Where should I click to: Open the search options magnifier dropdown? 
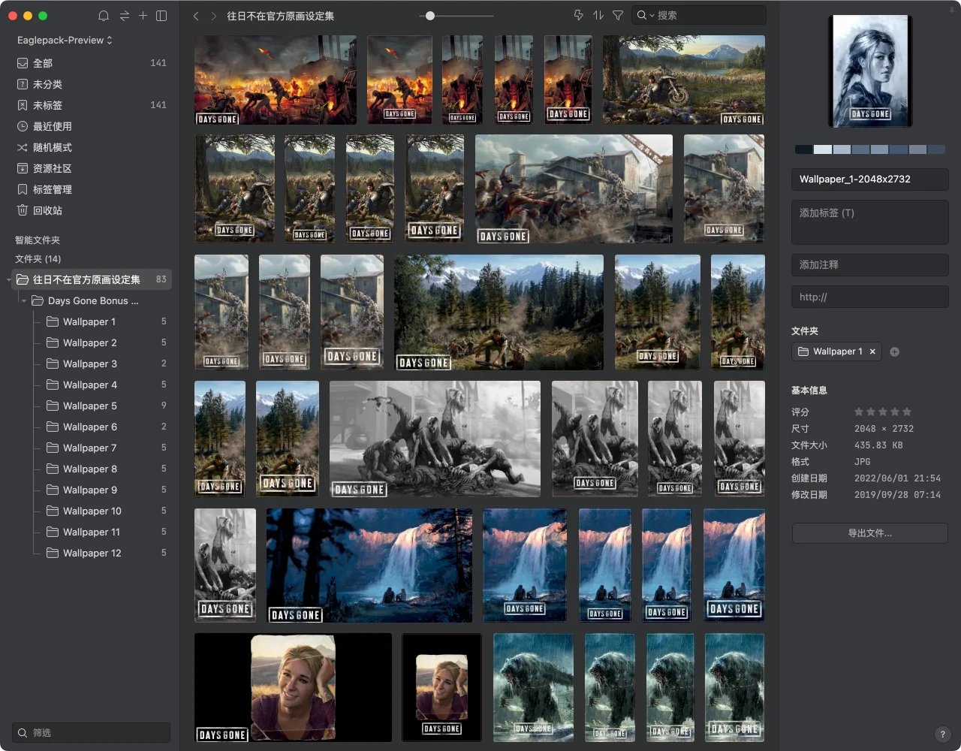(645, 15)
